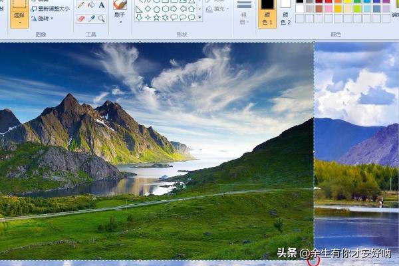Pick the Eraser tool

click(x=80, y=19)
